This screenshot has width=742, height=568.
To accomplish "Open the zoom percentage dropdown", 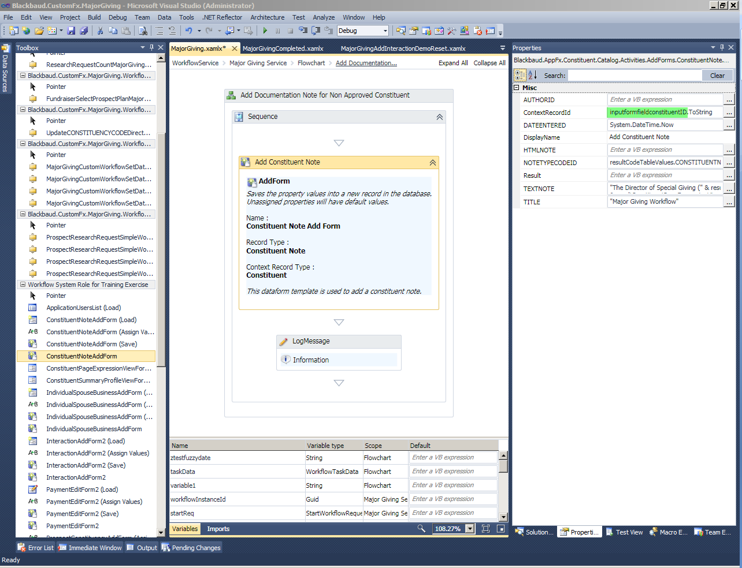I will [x=469, y=529].
